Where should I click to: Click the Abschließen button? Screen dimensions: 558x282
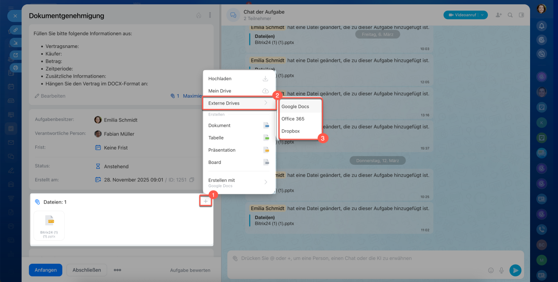87,270
